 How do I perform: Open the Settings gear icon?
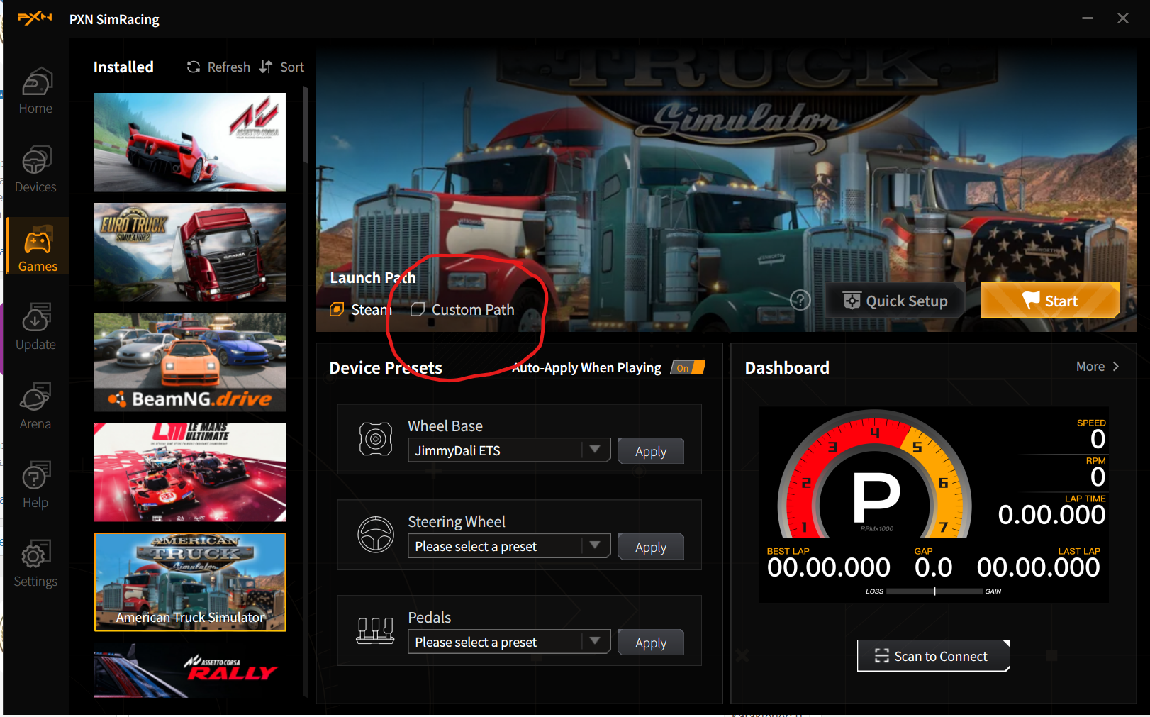[35, 555]
